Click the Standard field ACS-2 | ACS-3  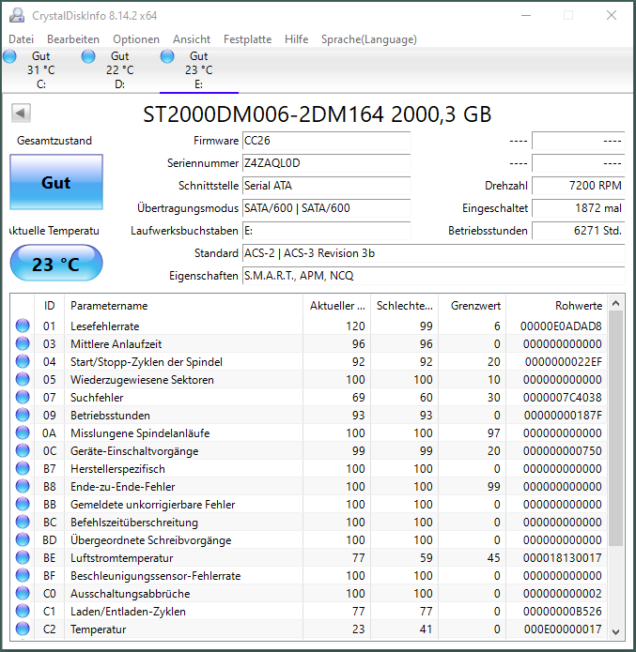(x=434, y=252)
